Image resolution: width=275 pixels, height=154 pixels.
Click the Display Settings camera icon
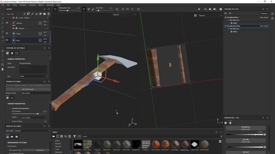12,137
